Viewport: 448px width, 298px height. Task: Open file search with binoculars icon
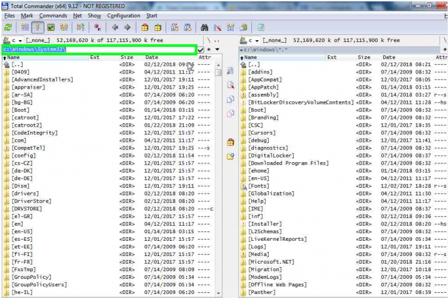(204, 27)
